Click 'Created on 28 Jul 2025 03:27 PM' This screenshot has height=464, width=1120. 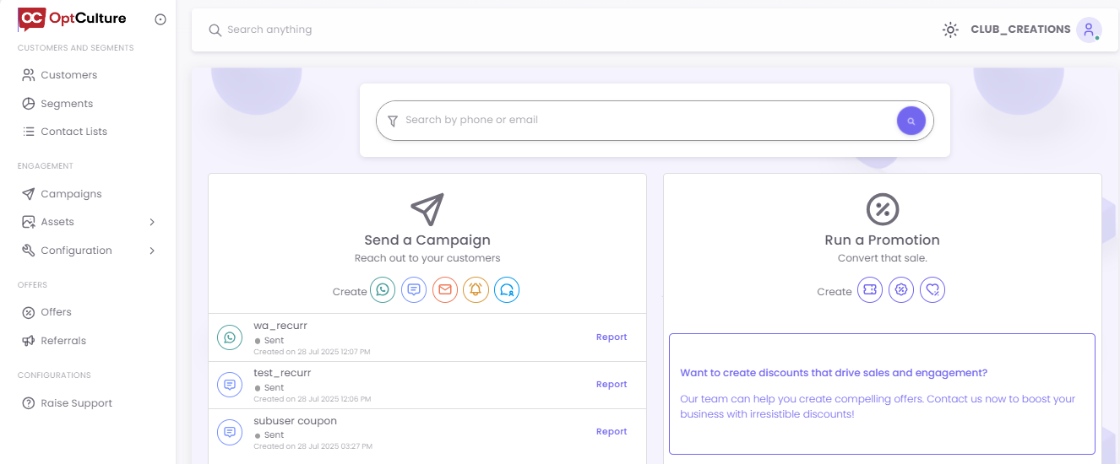(313, 446)
